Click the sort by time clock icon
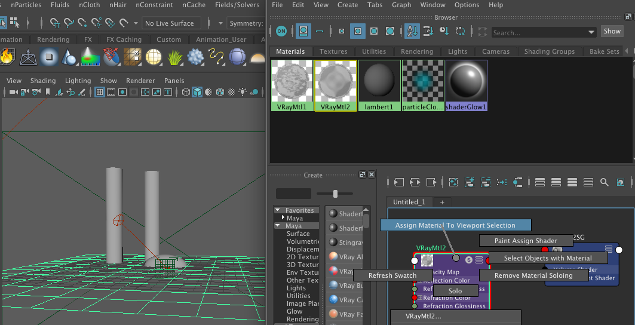635x325 pixels. 444,31
